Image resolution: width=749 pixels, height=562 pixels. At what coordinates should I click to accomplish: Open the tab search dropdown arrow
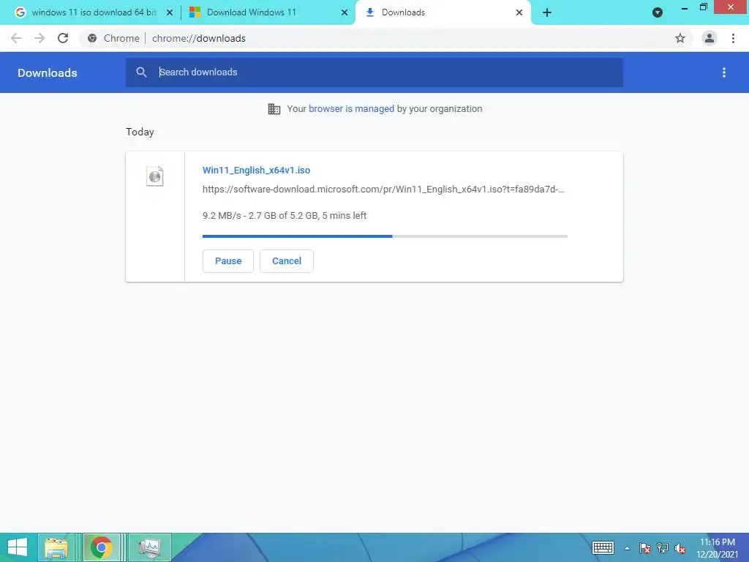click(658, 13)
